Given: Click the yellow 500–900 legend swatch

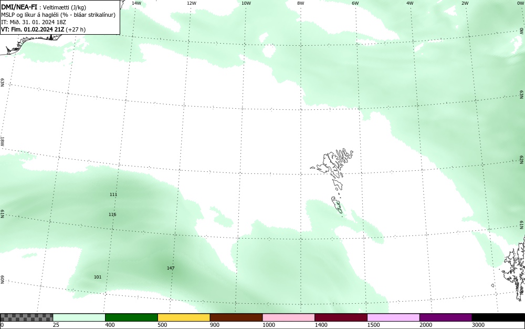Looking at the screenshot, I should [184, 317].
